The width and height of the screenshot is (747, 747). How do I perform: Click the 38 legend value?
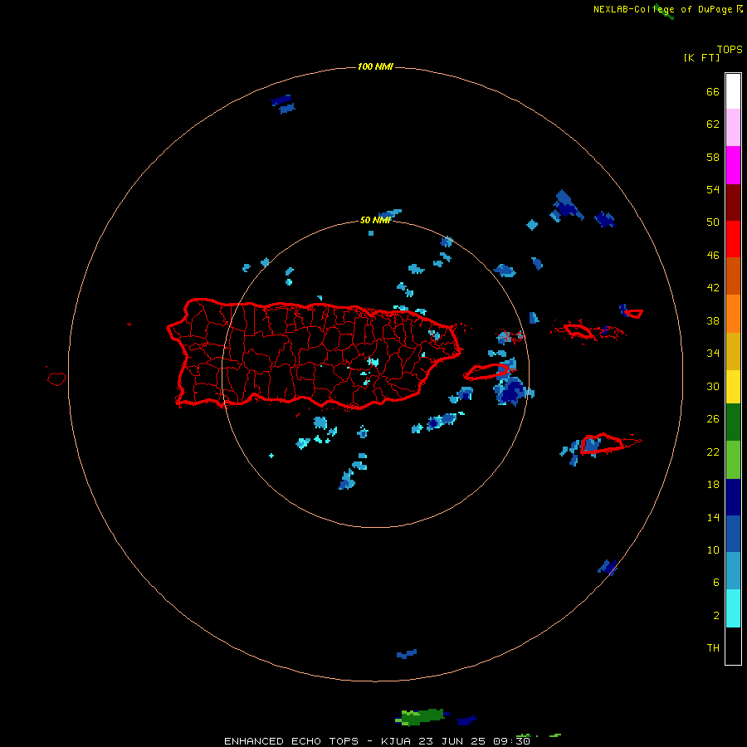point(713,321)
